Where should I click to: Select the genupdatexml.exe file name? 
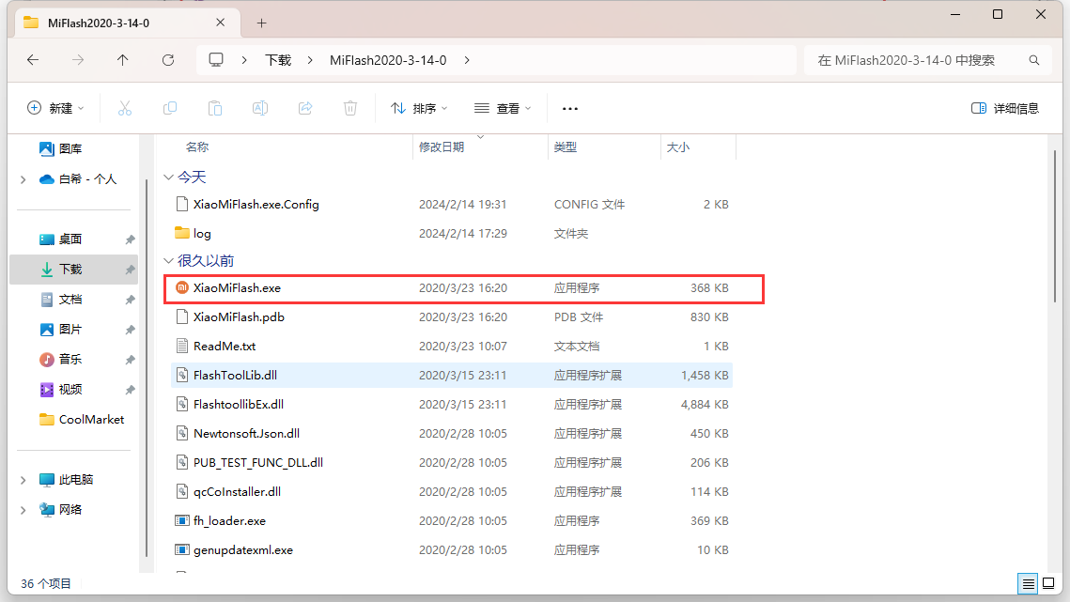pyautogui.click(x=243, y=550)
